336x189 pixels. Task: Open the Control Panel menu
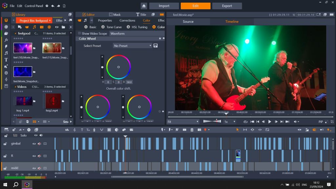point(34,6)
